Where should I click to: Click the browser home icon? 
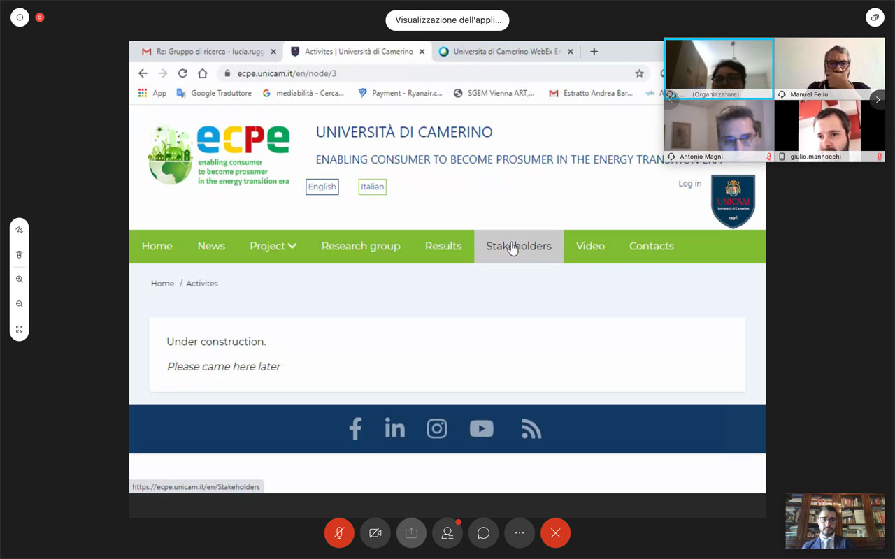coord(203,73)
